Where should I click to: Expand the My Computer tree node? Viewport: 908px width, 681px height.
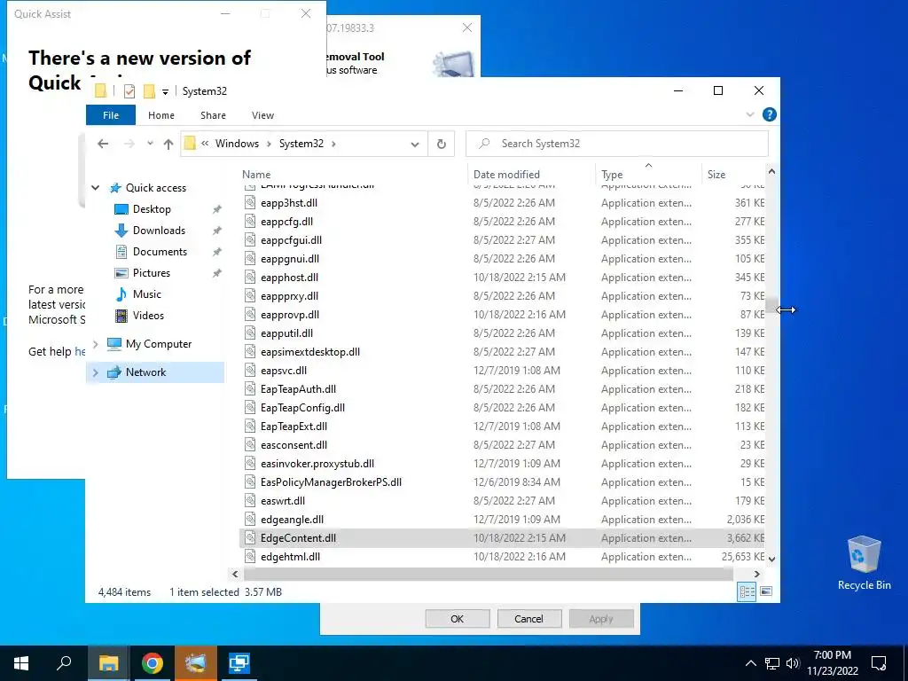pos(96,344)
